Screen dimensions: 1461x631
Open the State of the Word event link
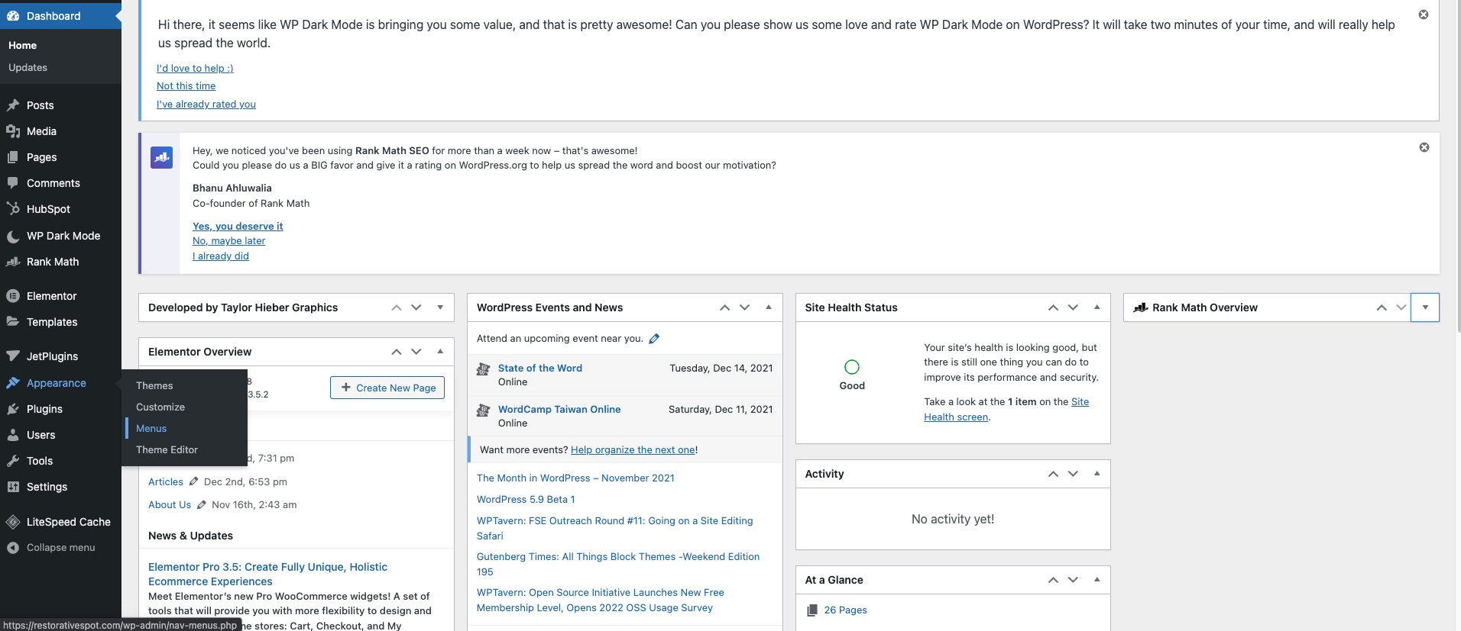539,368
